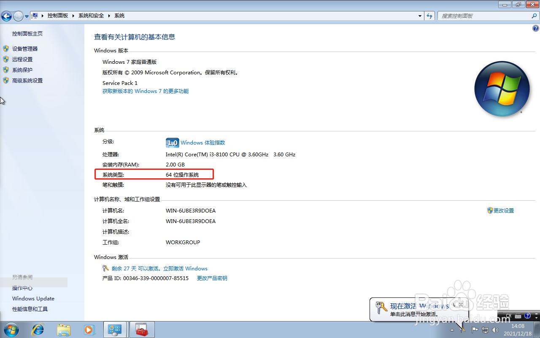The height and width of the screenshot is (338, 540).
Task: Click the 1.0 experience index badge
Action: [172, 142]
